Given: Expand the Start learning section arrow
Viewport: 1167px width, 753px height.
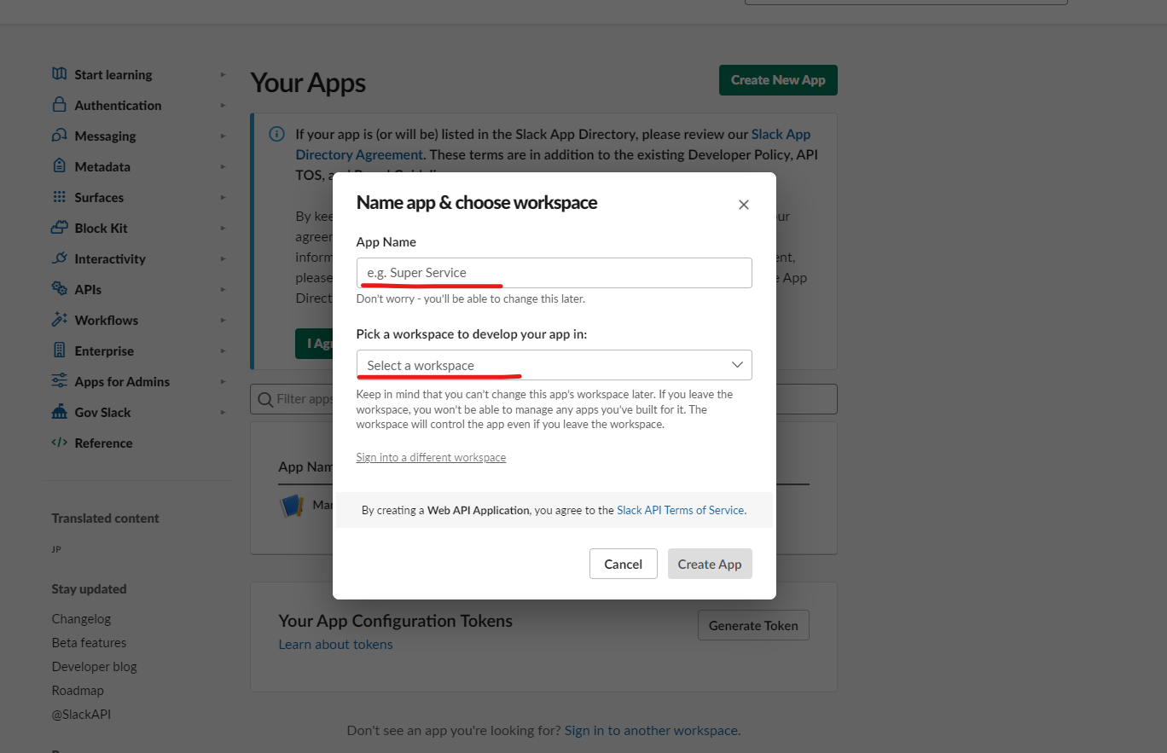Looking at the screenshot, I should click(x=223, y=74).
